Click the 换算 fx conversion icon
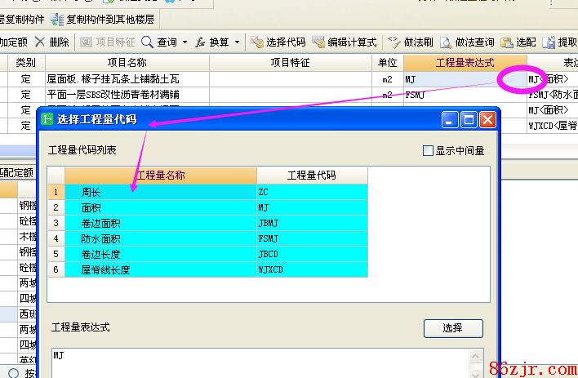Image resolution: width=578 pixels, height=378 pixels. click(201, 42)
